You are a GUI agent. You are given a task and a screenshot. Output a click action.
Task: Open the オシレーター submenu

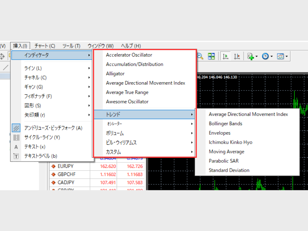(x=145, y=124)
